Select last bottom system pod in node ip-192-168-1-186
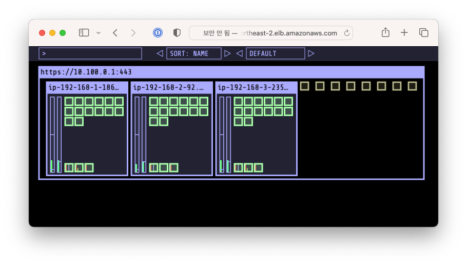This screenshot has width=467, height=265. tap(89, 167)
